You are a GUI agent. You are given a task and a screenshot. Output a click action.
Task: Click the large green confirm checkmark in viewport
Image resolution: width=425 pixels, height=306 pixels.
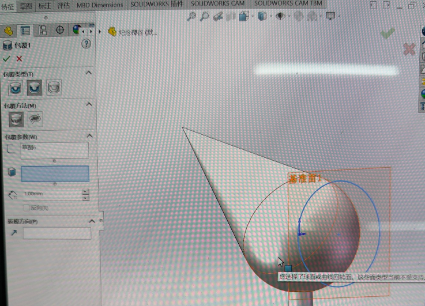click(388, 34)
